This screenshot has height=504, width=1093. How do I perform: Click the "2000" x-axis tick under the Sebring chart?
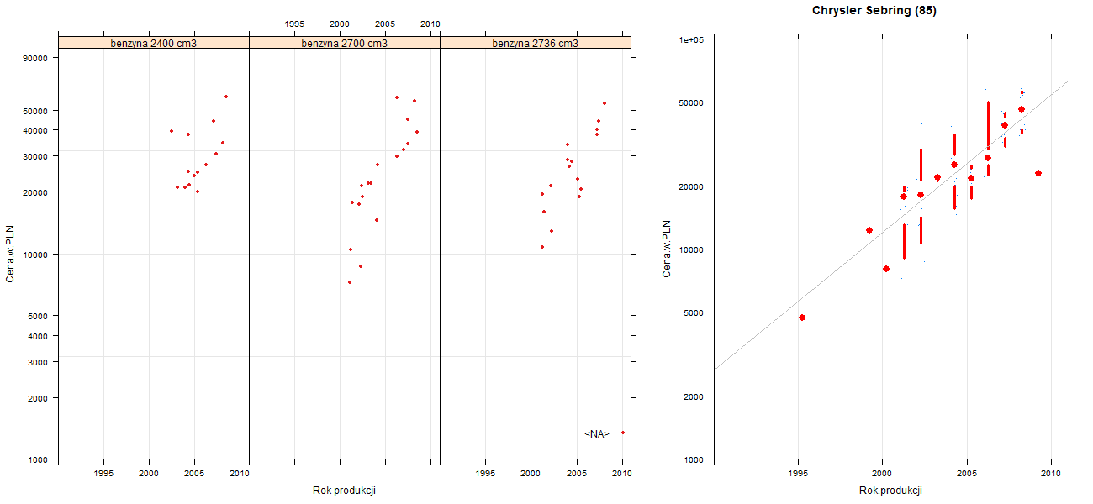tap(882, 475)
